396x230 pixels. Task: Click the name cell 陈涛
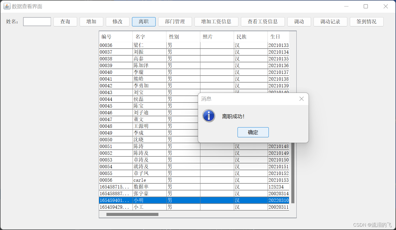click(149, 146)
